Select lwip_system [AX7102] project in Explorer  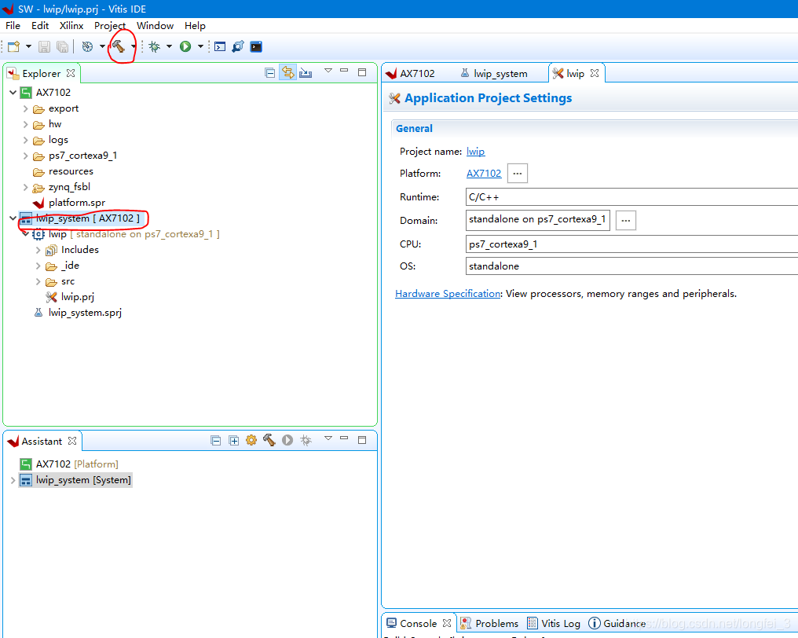87,218
